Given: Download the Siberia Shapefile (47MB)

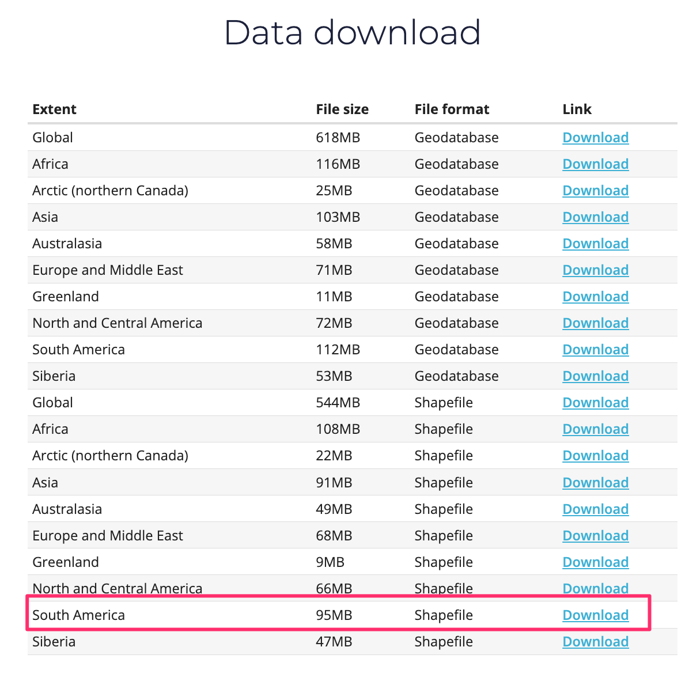Looking at the screenshot, I should pyautogui.click(x=595, y=642).
